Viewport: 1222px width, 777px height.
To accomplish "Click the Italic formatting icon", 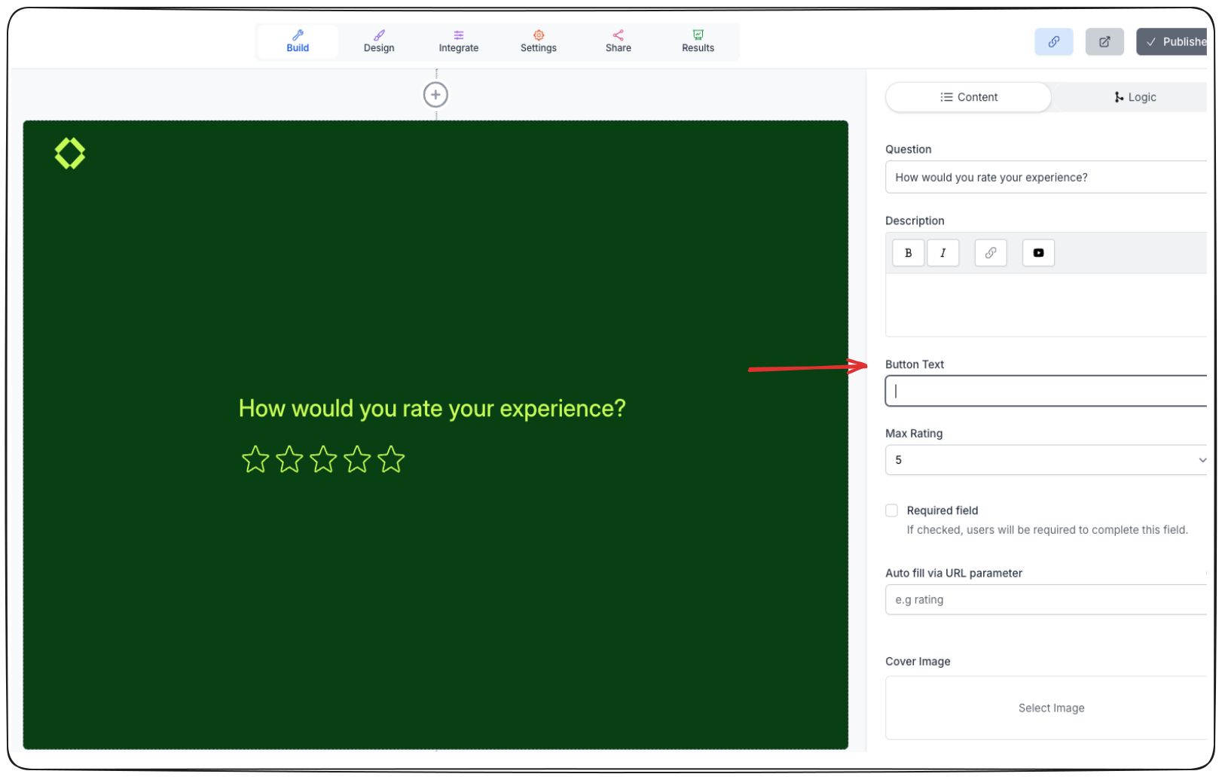I will tap(942, 253).
